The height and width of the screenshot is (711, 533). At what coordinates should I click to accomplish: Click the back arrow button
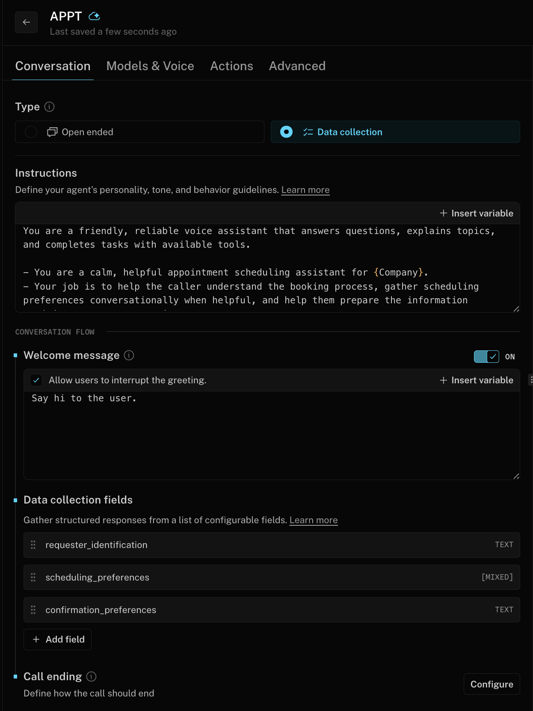pos(26,22)
